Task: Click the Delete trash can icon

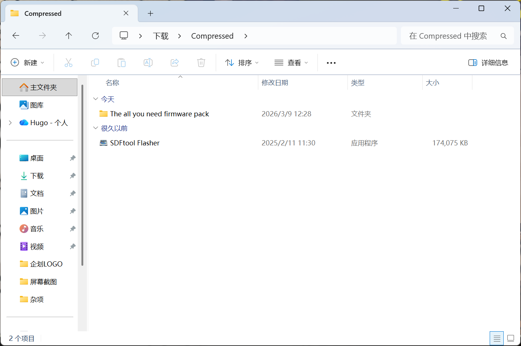Action: click(201, 63)
